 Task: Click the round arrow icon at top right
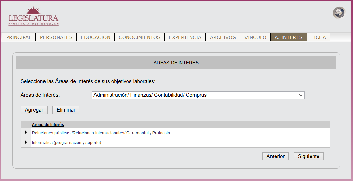coord(339,13)
